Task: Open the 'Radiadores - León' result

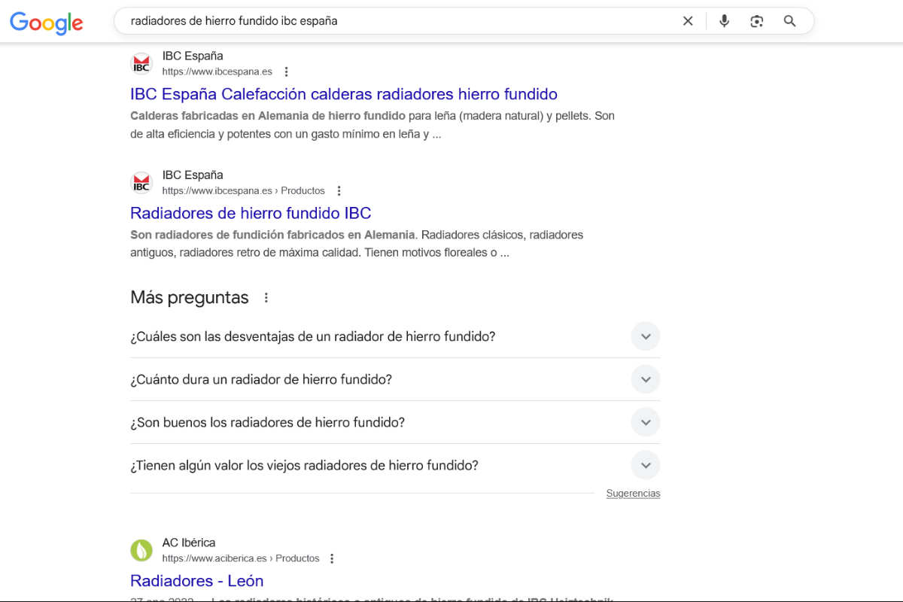Action: [x=196, y=581]
